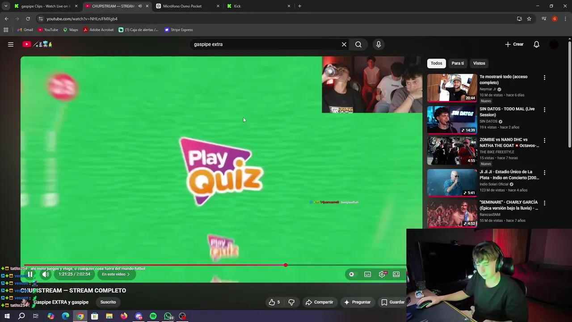This screenshot has height=322, width=572.
Task: Run search with the magnifier button
Action: pyautogui.click(x=358, y=44)
